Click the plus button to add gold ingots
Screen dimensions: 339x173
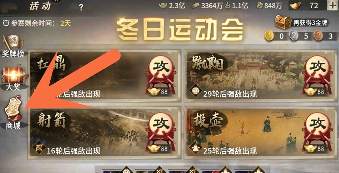pos(333,6)
